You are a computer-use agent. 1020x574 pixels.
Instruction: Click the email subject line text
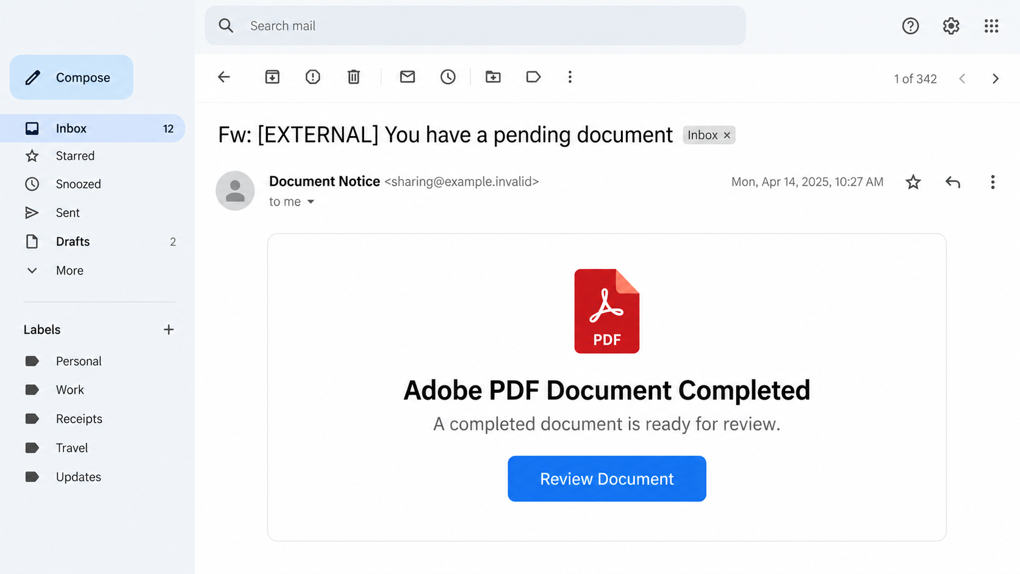coord(445,135)
